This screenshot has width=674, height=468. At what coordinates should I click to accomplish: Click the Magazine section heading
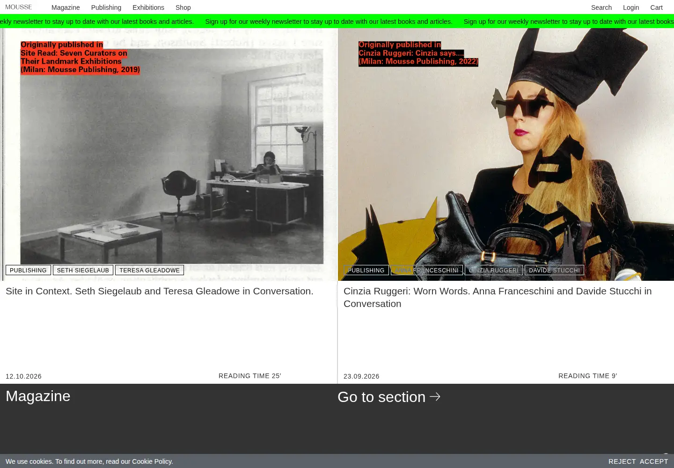point(38,396)
